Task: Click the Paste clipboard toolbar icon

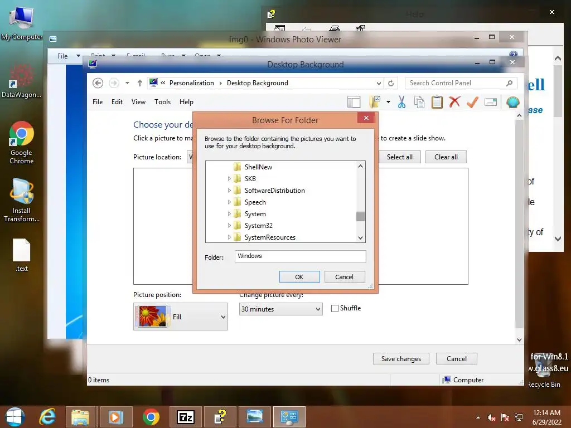Action: click(437, 103)
